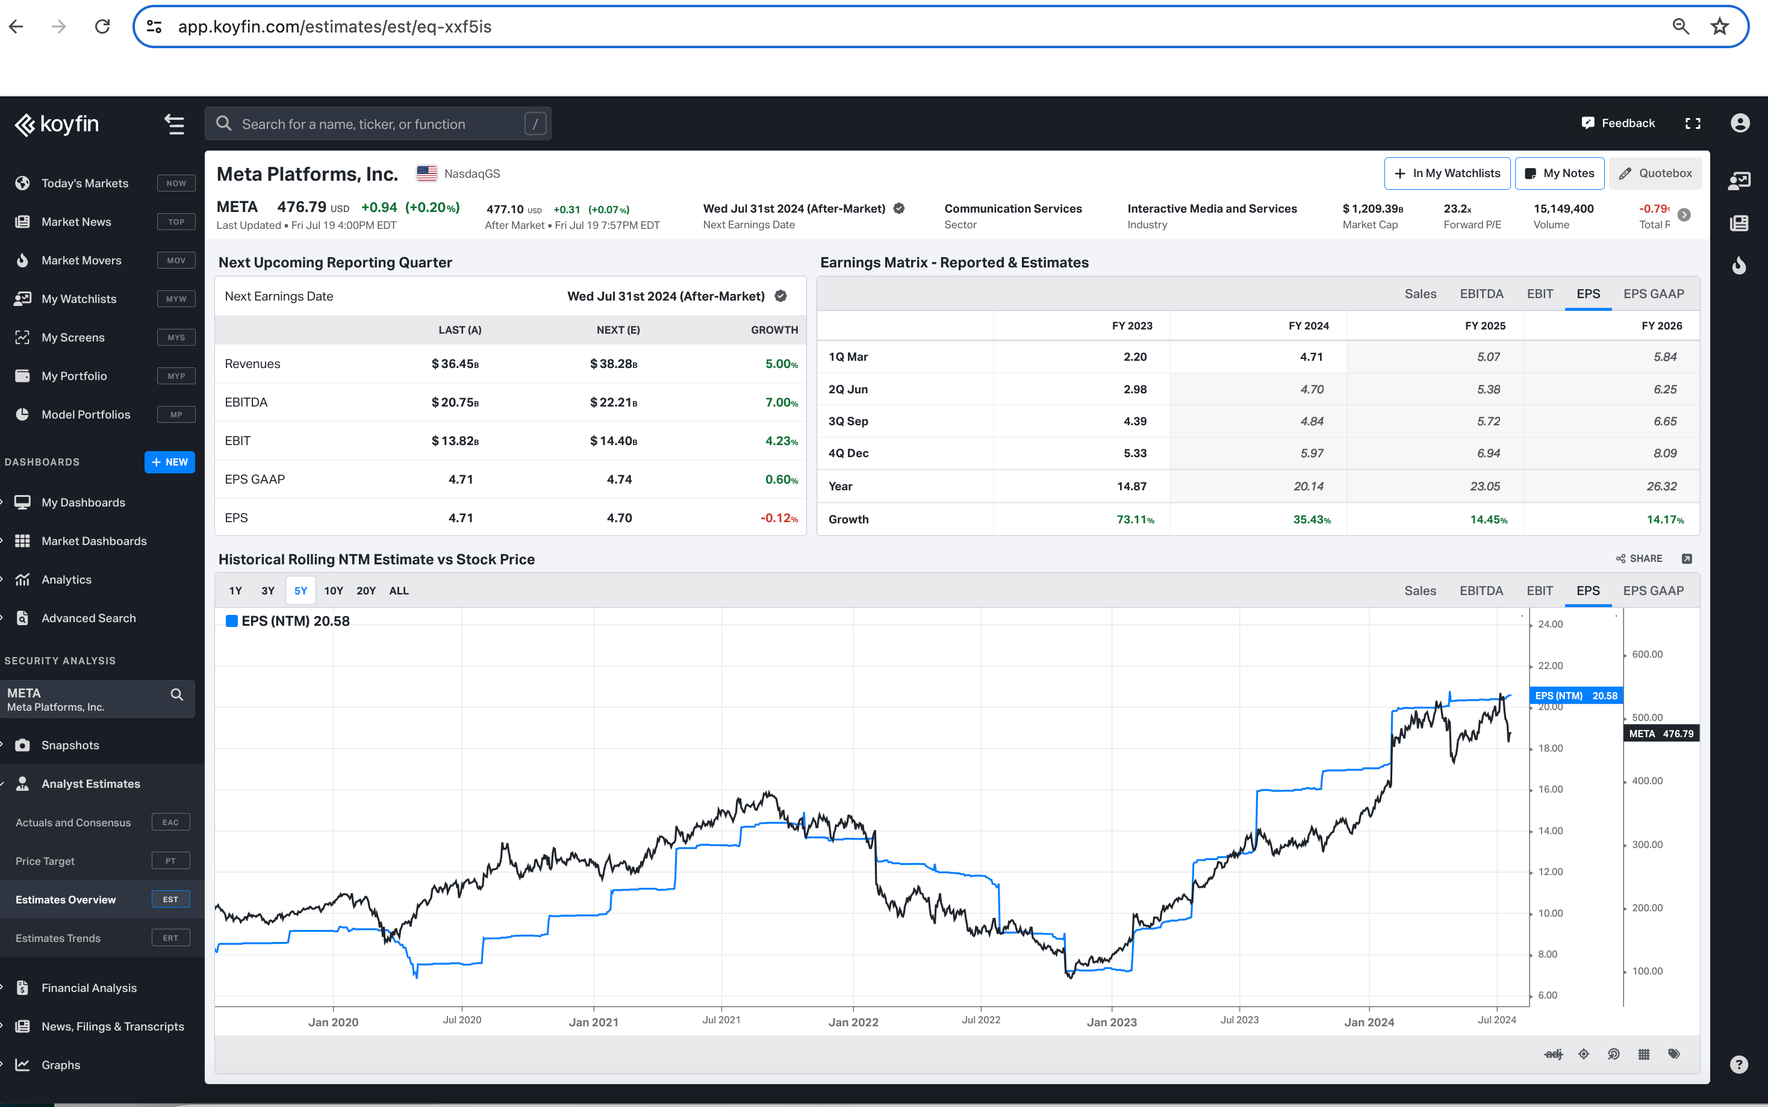The height and width of the screenshot is (1107, 1768).
Task: Select the 10Y chart range tab
Action: (334, 591)
